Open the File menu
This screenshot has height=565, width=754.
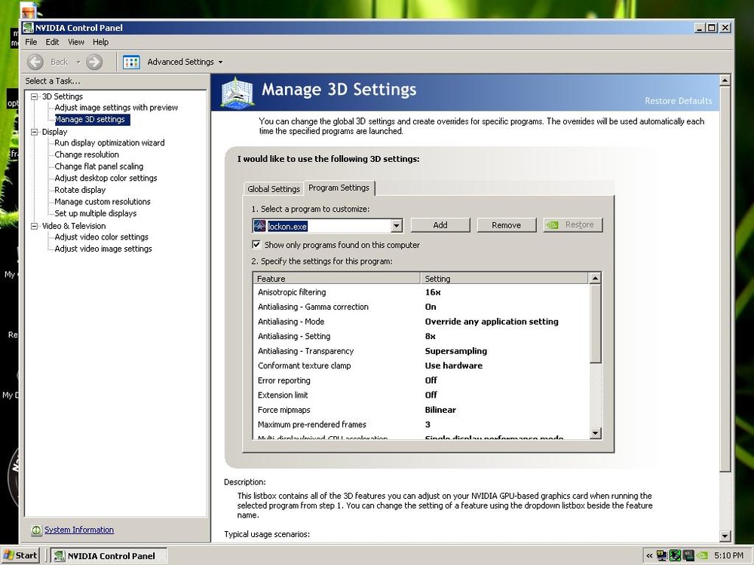[31, 41]
